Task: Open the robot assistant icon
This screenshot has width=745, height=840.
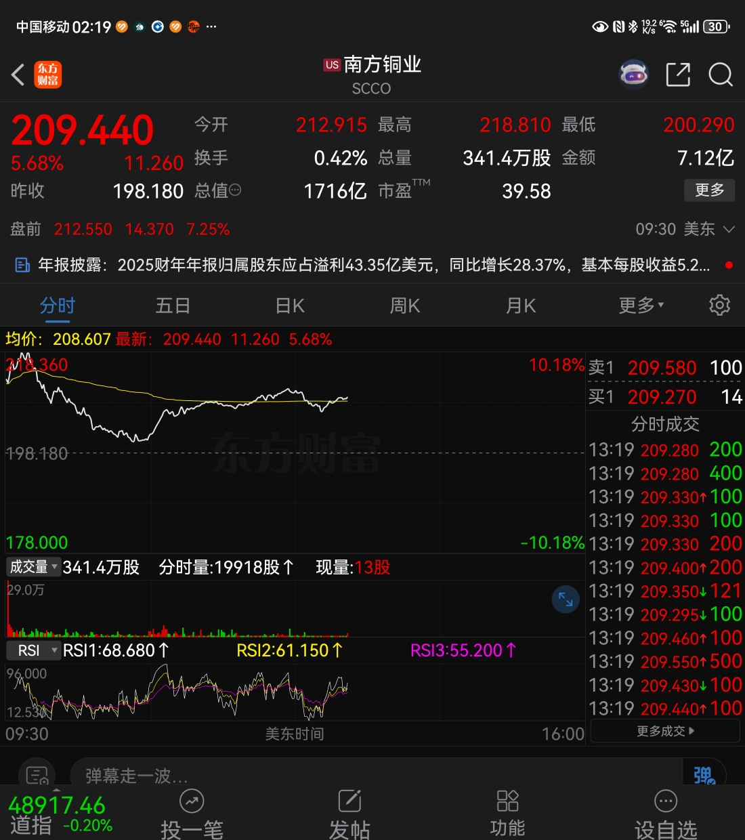Action: [634, 75]
